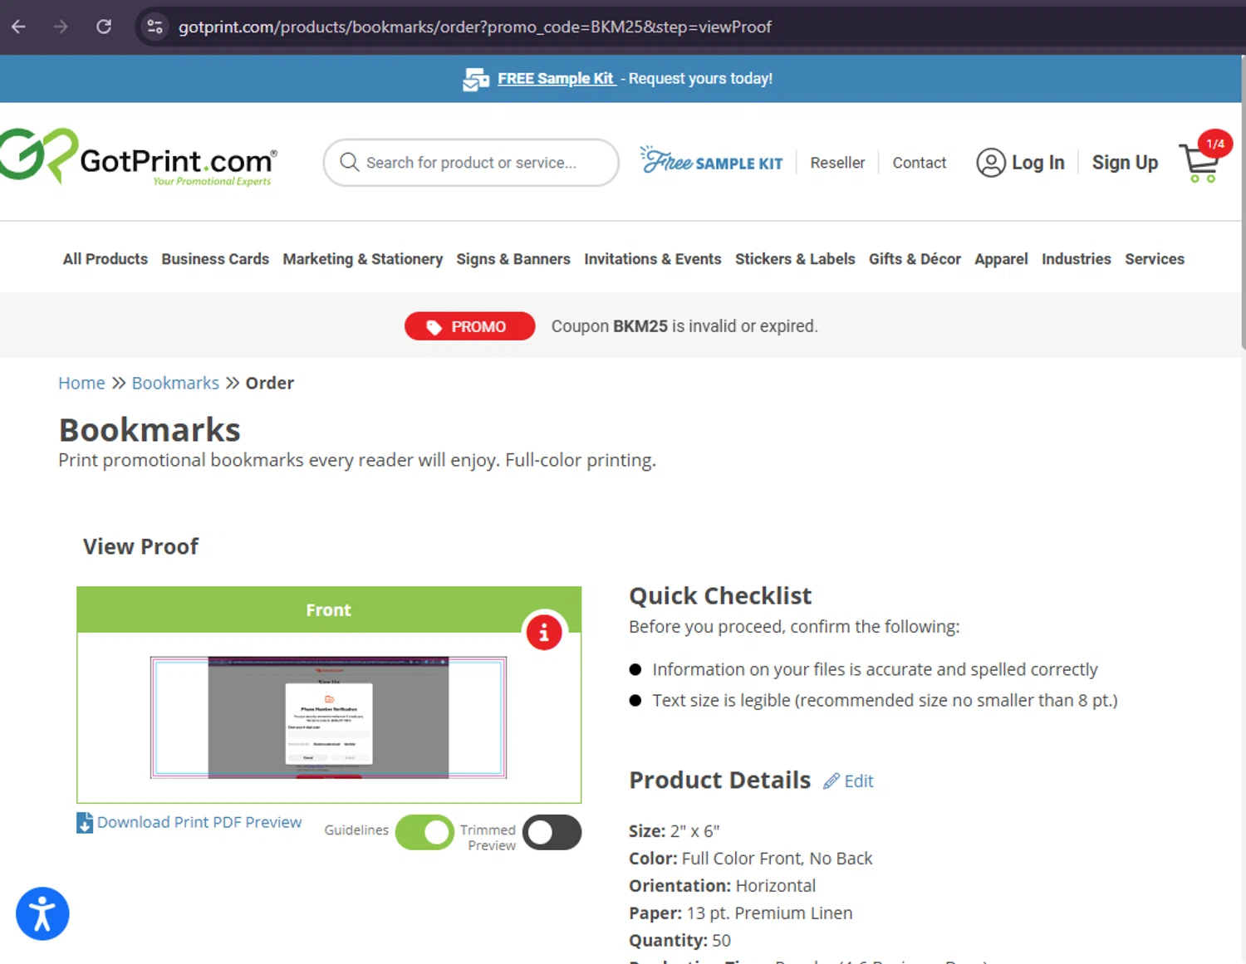The height and width of the screenshot is (964, 1246).
Task: Open the shopping cart icon
Action: (x=1199, y=163)
